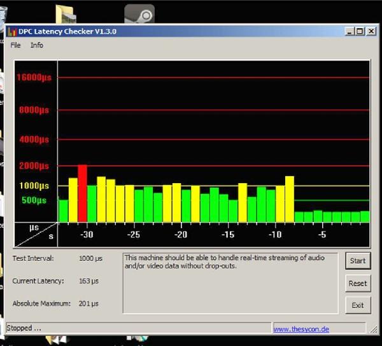Image resolution: width=382 pixels, height=346 pixels.
Task: Click the 8000µs axis label
Action: click(x=34, y=110)
